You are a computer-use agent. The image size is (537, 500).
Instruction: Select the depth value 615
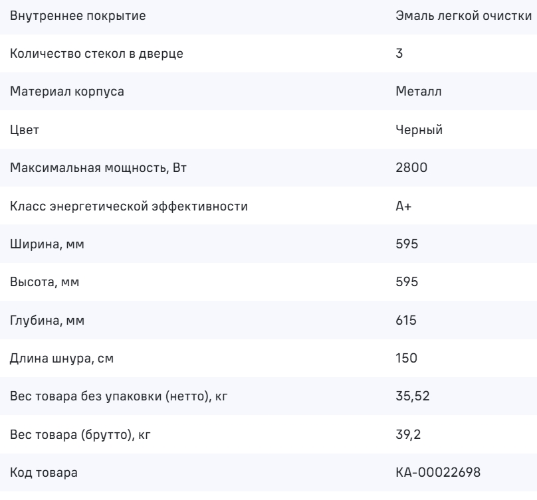coord(406,321)
